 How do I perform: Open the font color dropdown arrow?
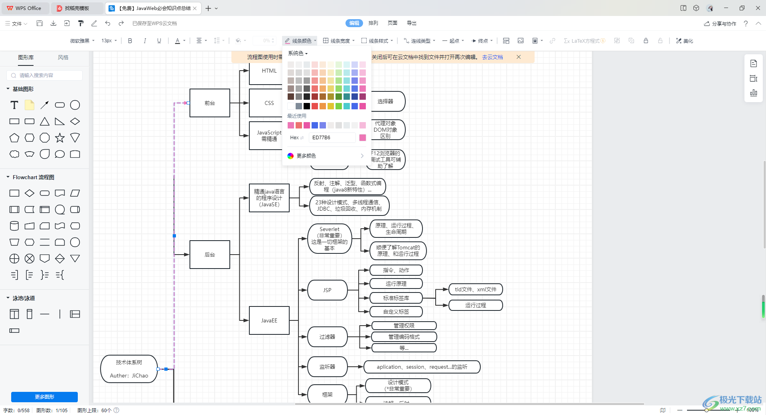pos(184,41)
